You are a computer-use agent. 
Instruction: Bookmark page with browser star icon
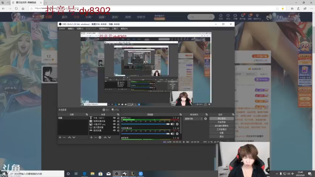tap(283, 9)
